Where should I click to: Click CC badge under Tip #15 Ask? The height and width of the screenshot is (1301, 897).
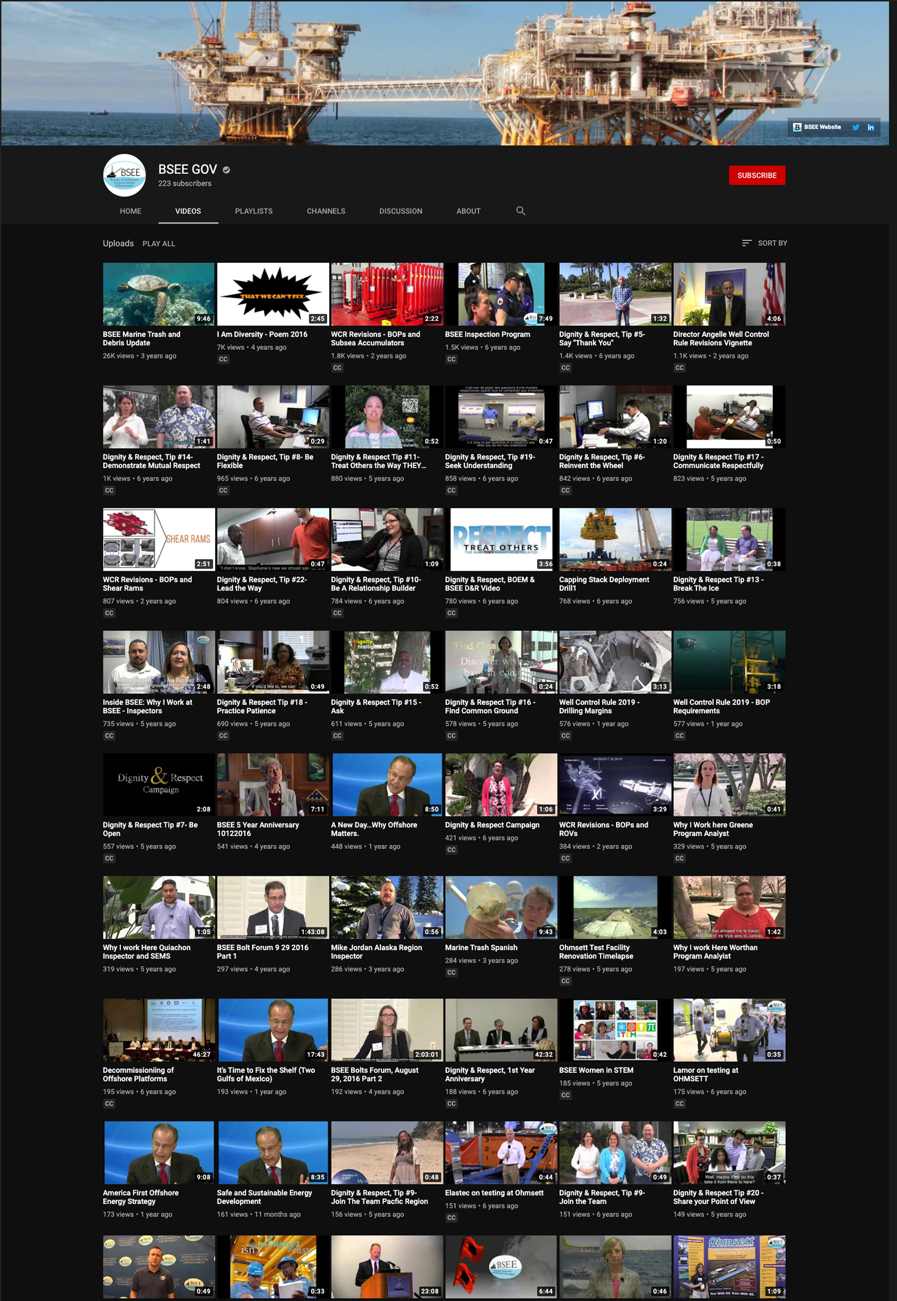(x=337, y=736)
